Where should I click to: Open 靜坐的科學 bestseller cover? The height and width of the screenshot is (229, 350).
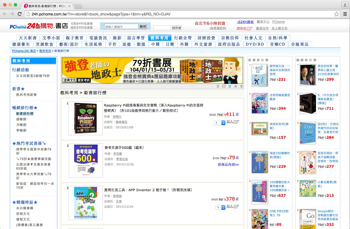308,75
